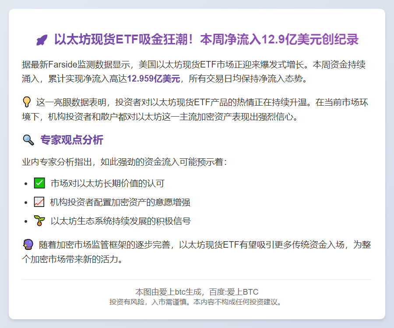
Task: Click the light bulb emoji
Action: [27, 102]
